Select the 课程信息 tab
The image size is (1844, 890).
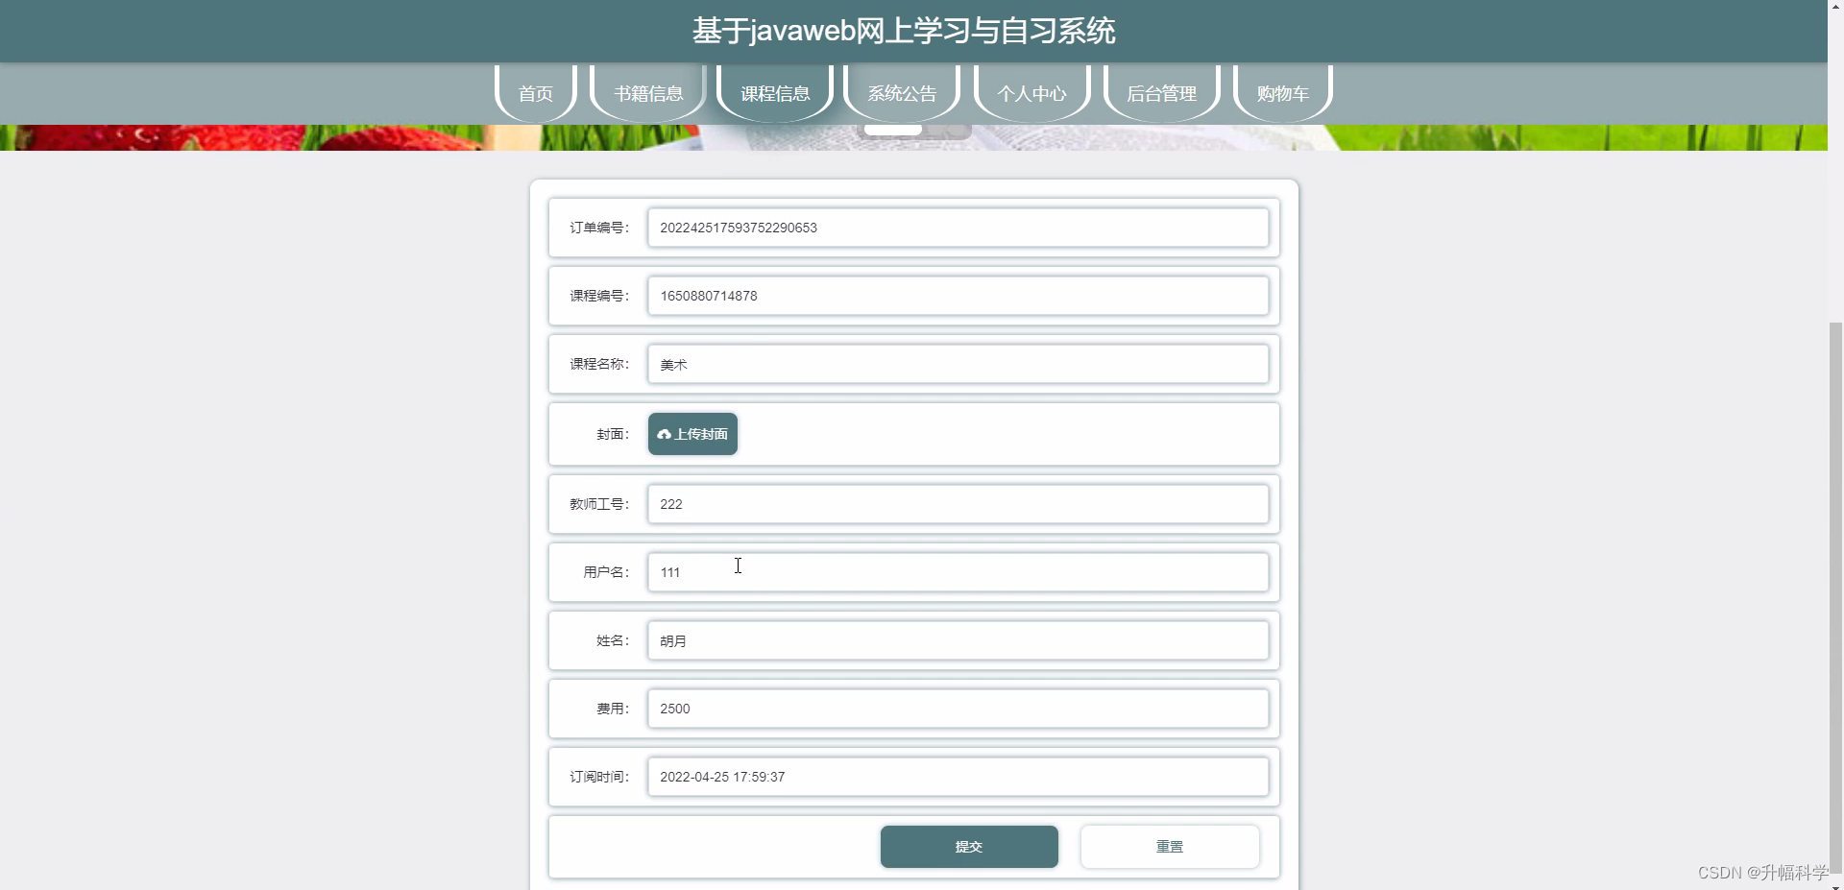(x=774, y=93)
